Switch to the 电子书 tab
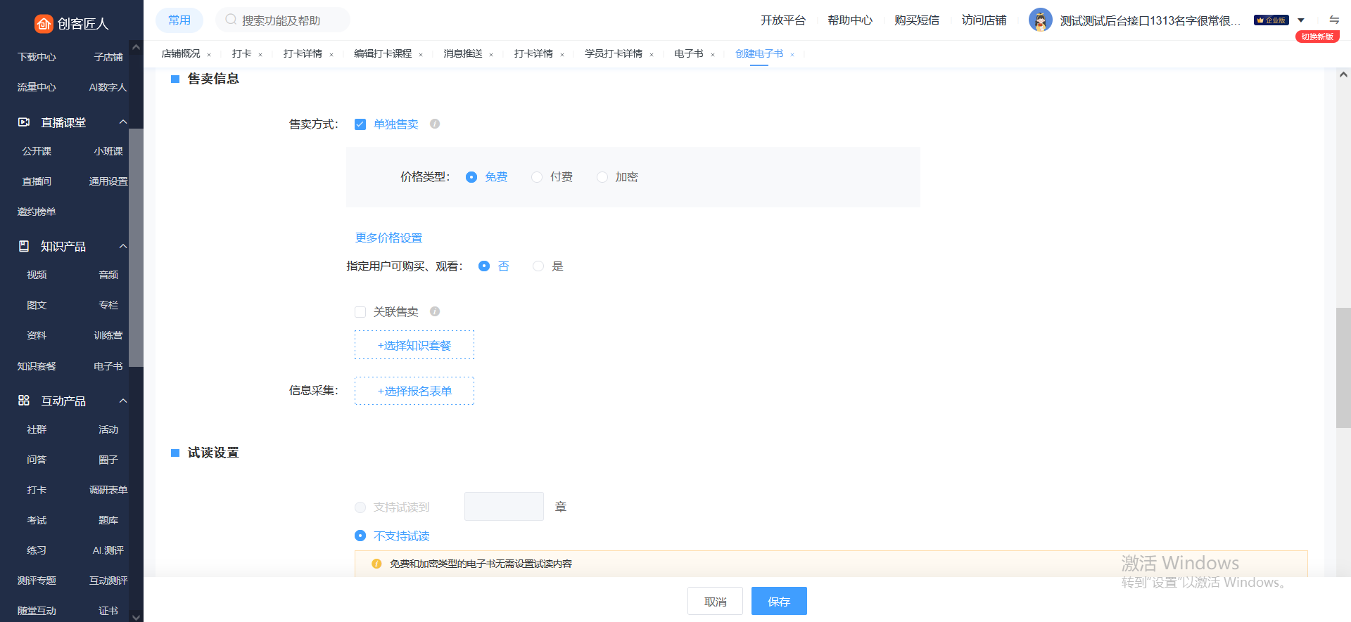Image resolution: width=1351 pixels, height=622 pixels. pyautogui.click(x=688, y=54)
